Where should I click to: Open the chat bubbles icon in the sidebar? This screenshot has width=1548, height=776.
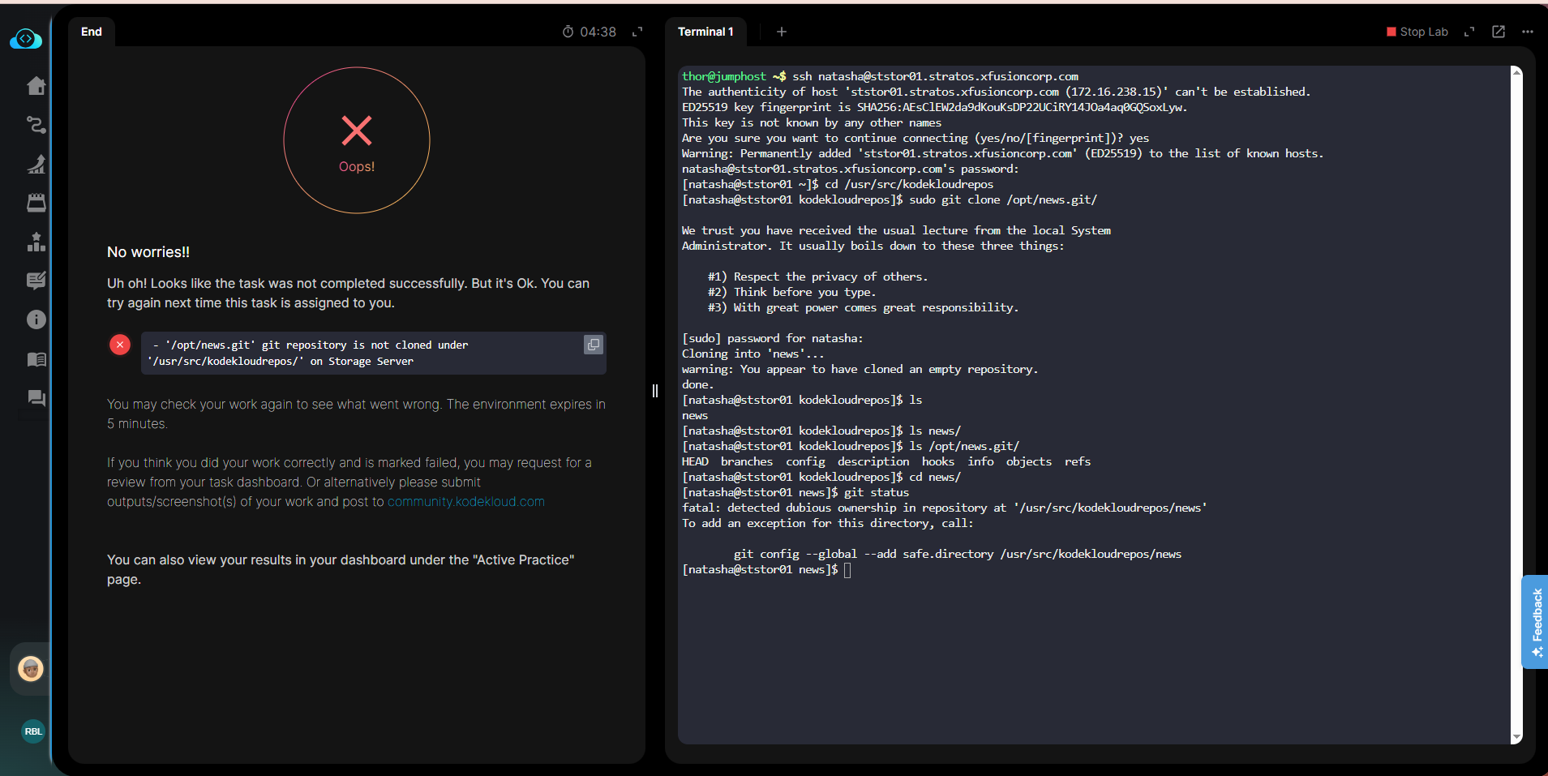point(36,398)
